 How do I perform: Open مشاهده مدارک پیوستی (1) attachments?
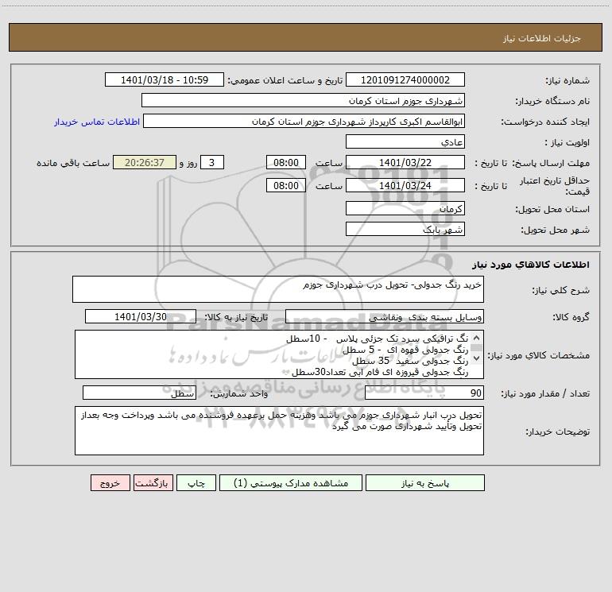[x=291, y=482]
